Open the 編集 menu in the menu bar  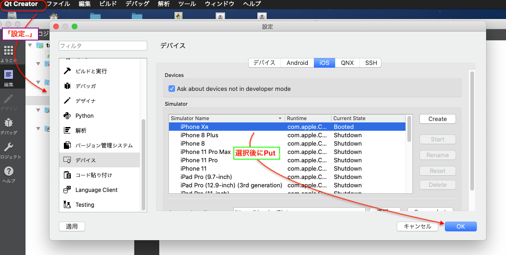click(x=84, y=4)
